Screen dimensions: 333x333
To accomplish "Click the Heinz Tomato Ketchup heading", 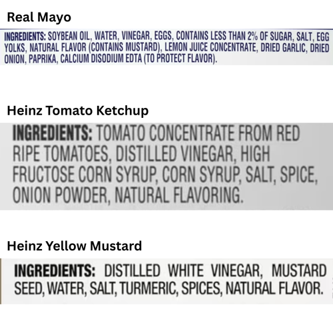I will 78,111.
